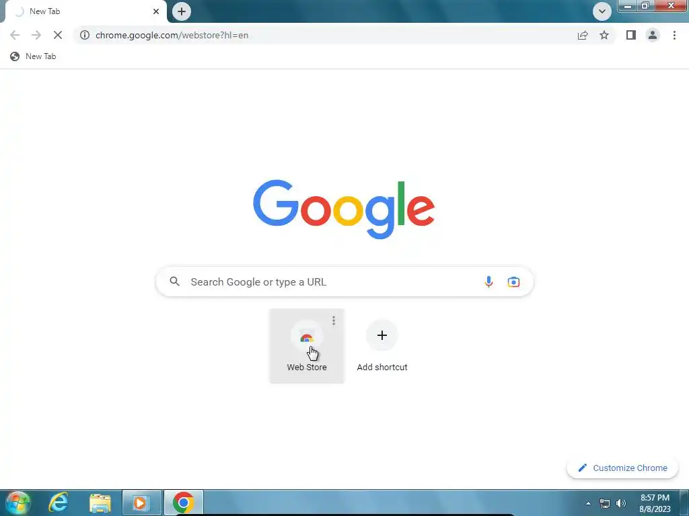Viewport: 689px width, 516px height.
Task: Close the New Tab tab
Action: coord(156,11)
